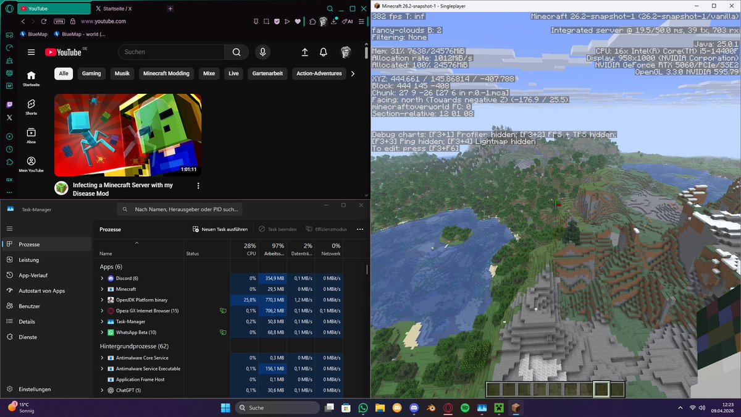Screen dimensions: 741x417
Task: Add page to Opera bookmarks heart
Action: [298, 21]
